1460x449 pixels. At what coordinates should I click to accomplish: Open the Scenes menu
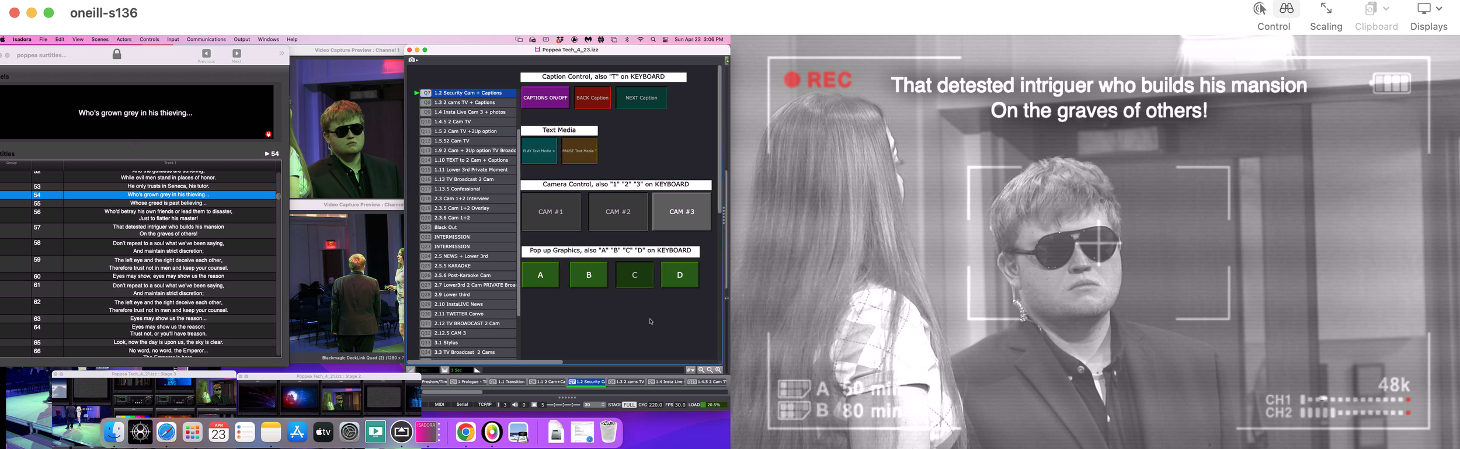(100, 40)
